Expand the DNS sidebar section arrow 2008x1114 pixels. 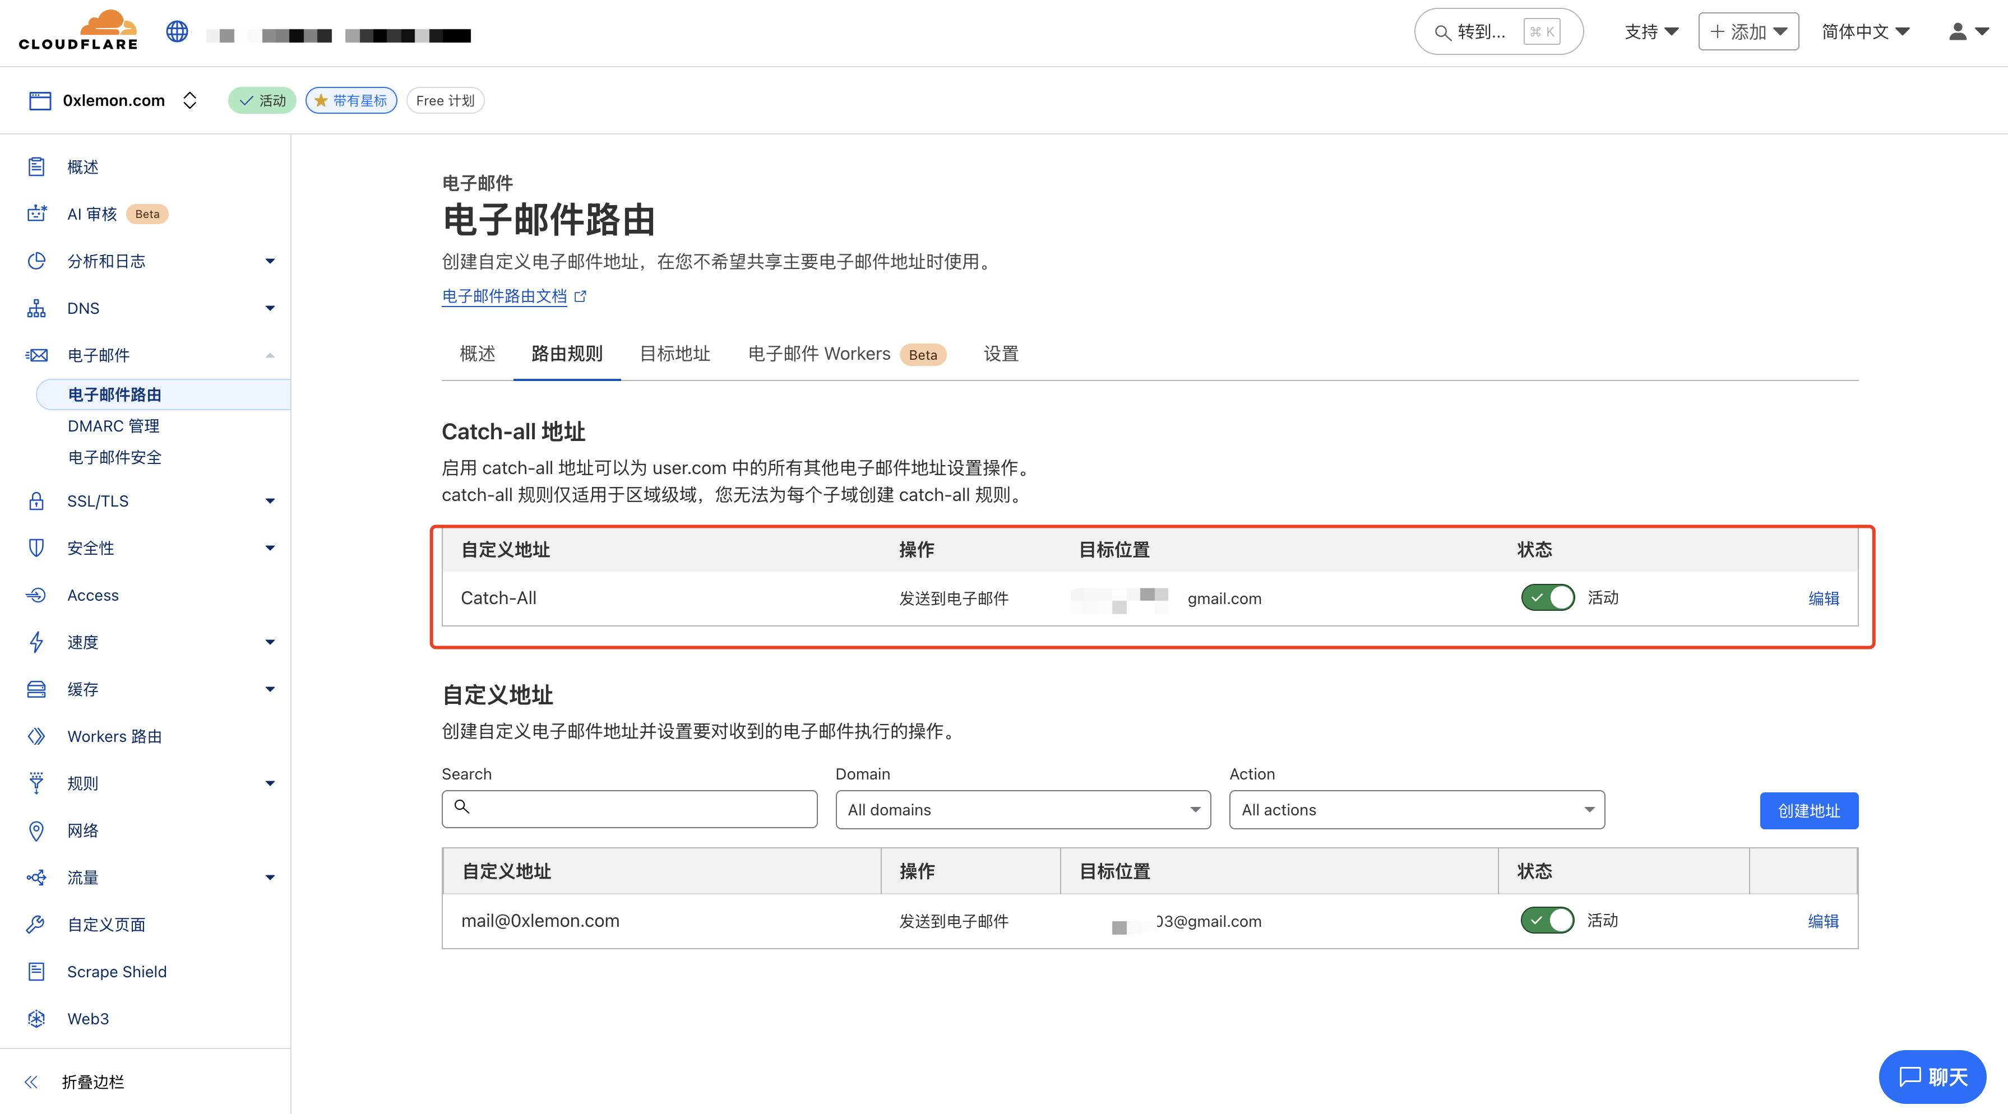(x=270, y=309)
